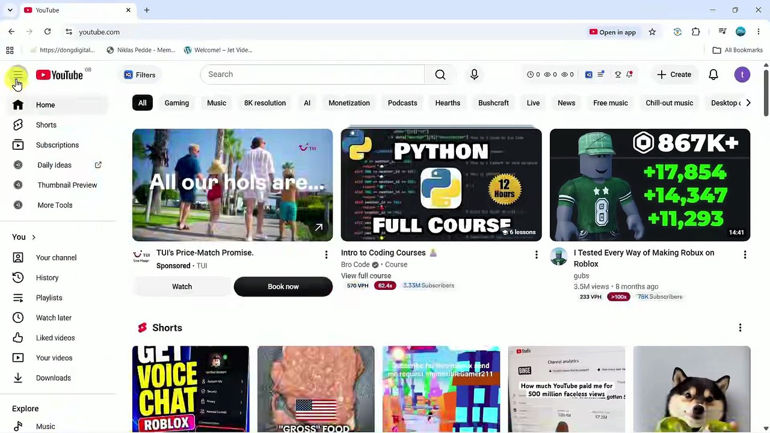Open options menu for TUI ad

point(326,255)
